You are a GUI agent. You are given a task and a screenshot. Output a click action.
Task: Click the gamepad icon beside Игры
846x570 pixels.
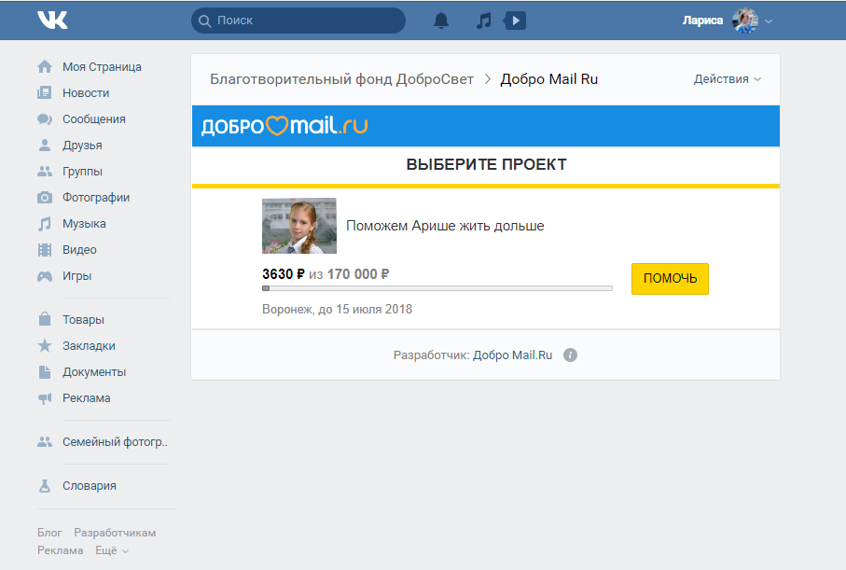(45, 276)
